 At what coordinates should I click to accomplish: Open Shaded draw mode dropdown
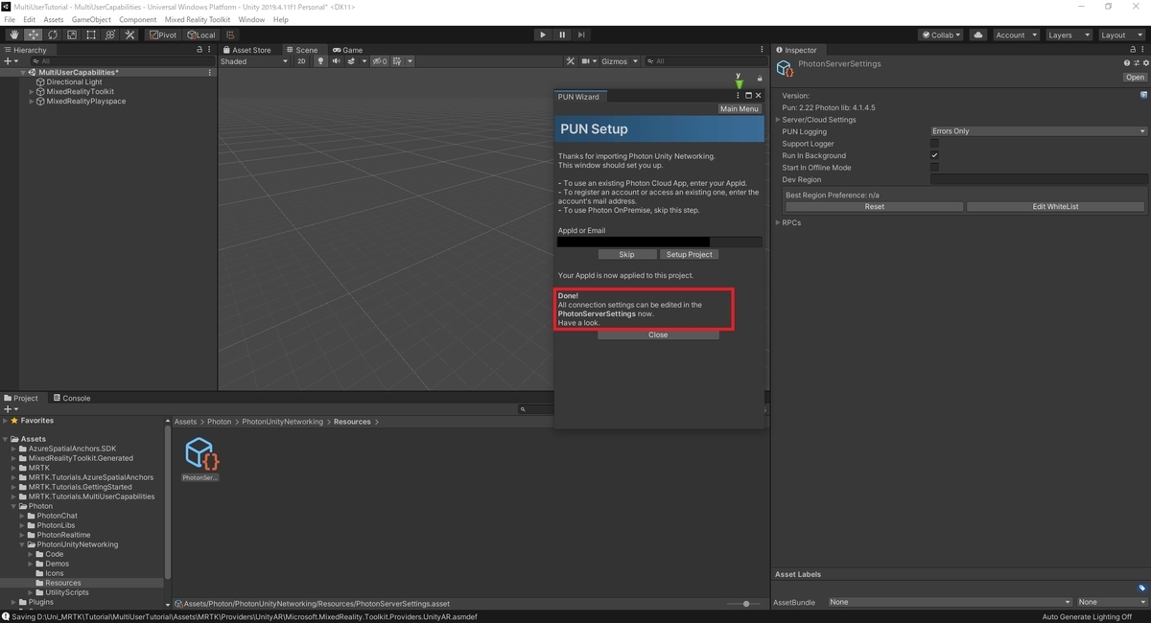tap(254, 61)
